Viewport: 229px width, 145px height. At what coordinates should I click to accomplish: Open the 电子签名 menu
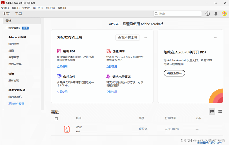(38, 8)
